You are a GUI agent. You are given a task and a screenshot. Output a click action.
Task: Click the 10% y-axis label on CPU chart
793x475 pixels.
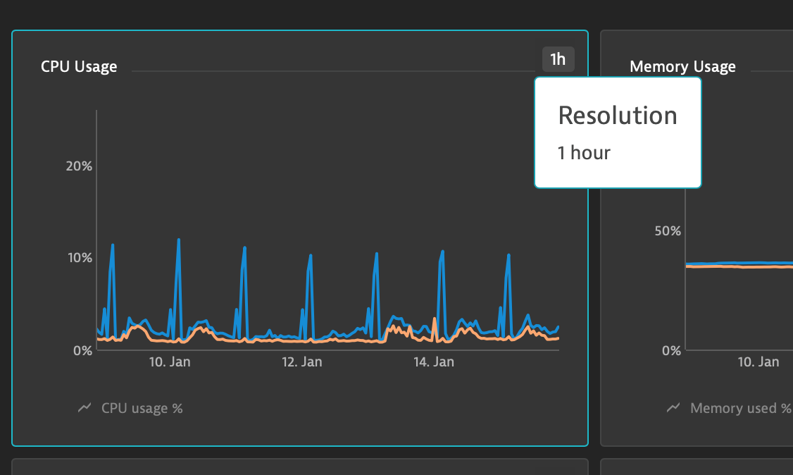(x=79, y=258)
